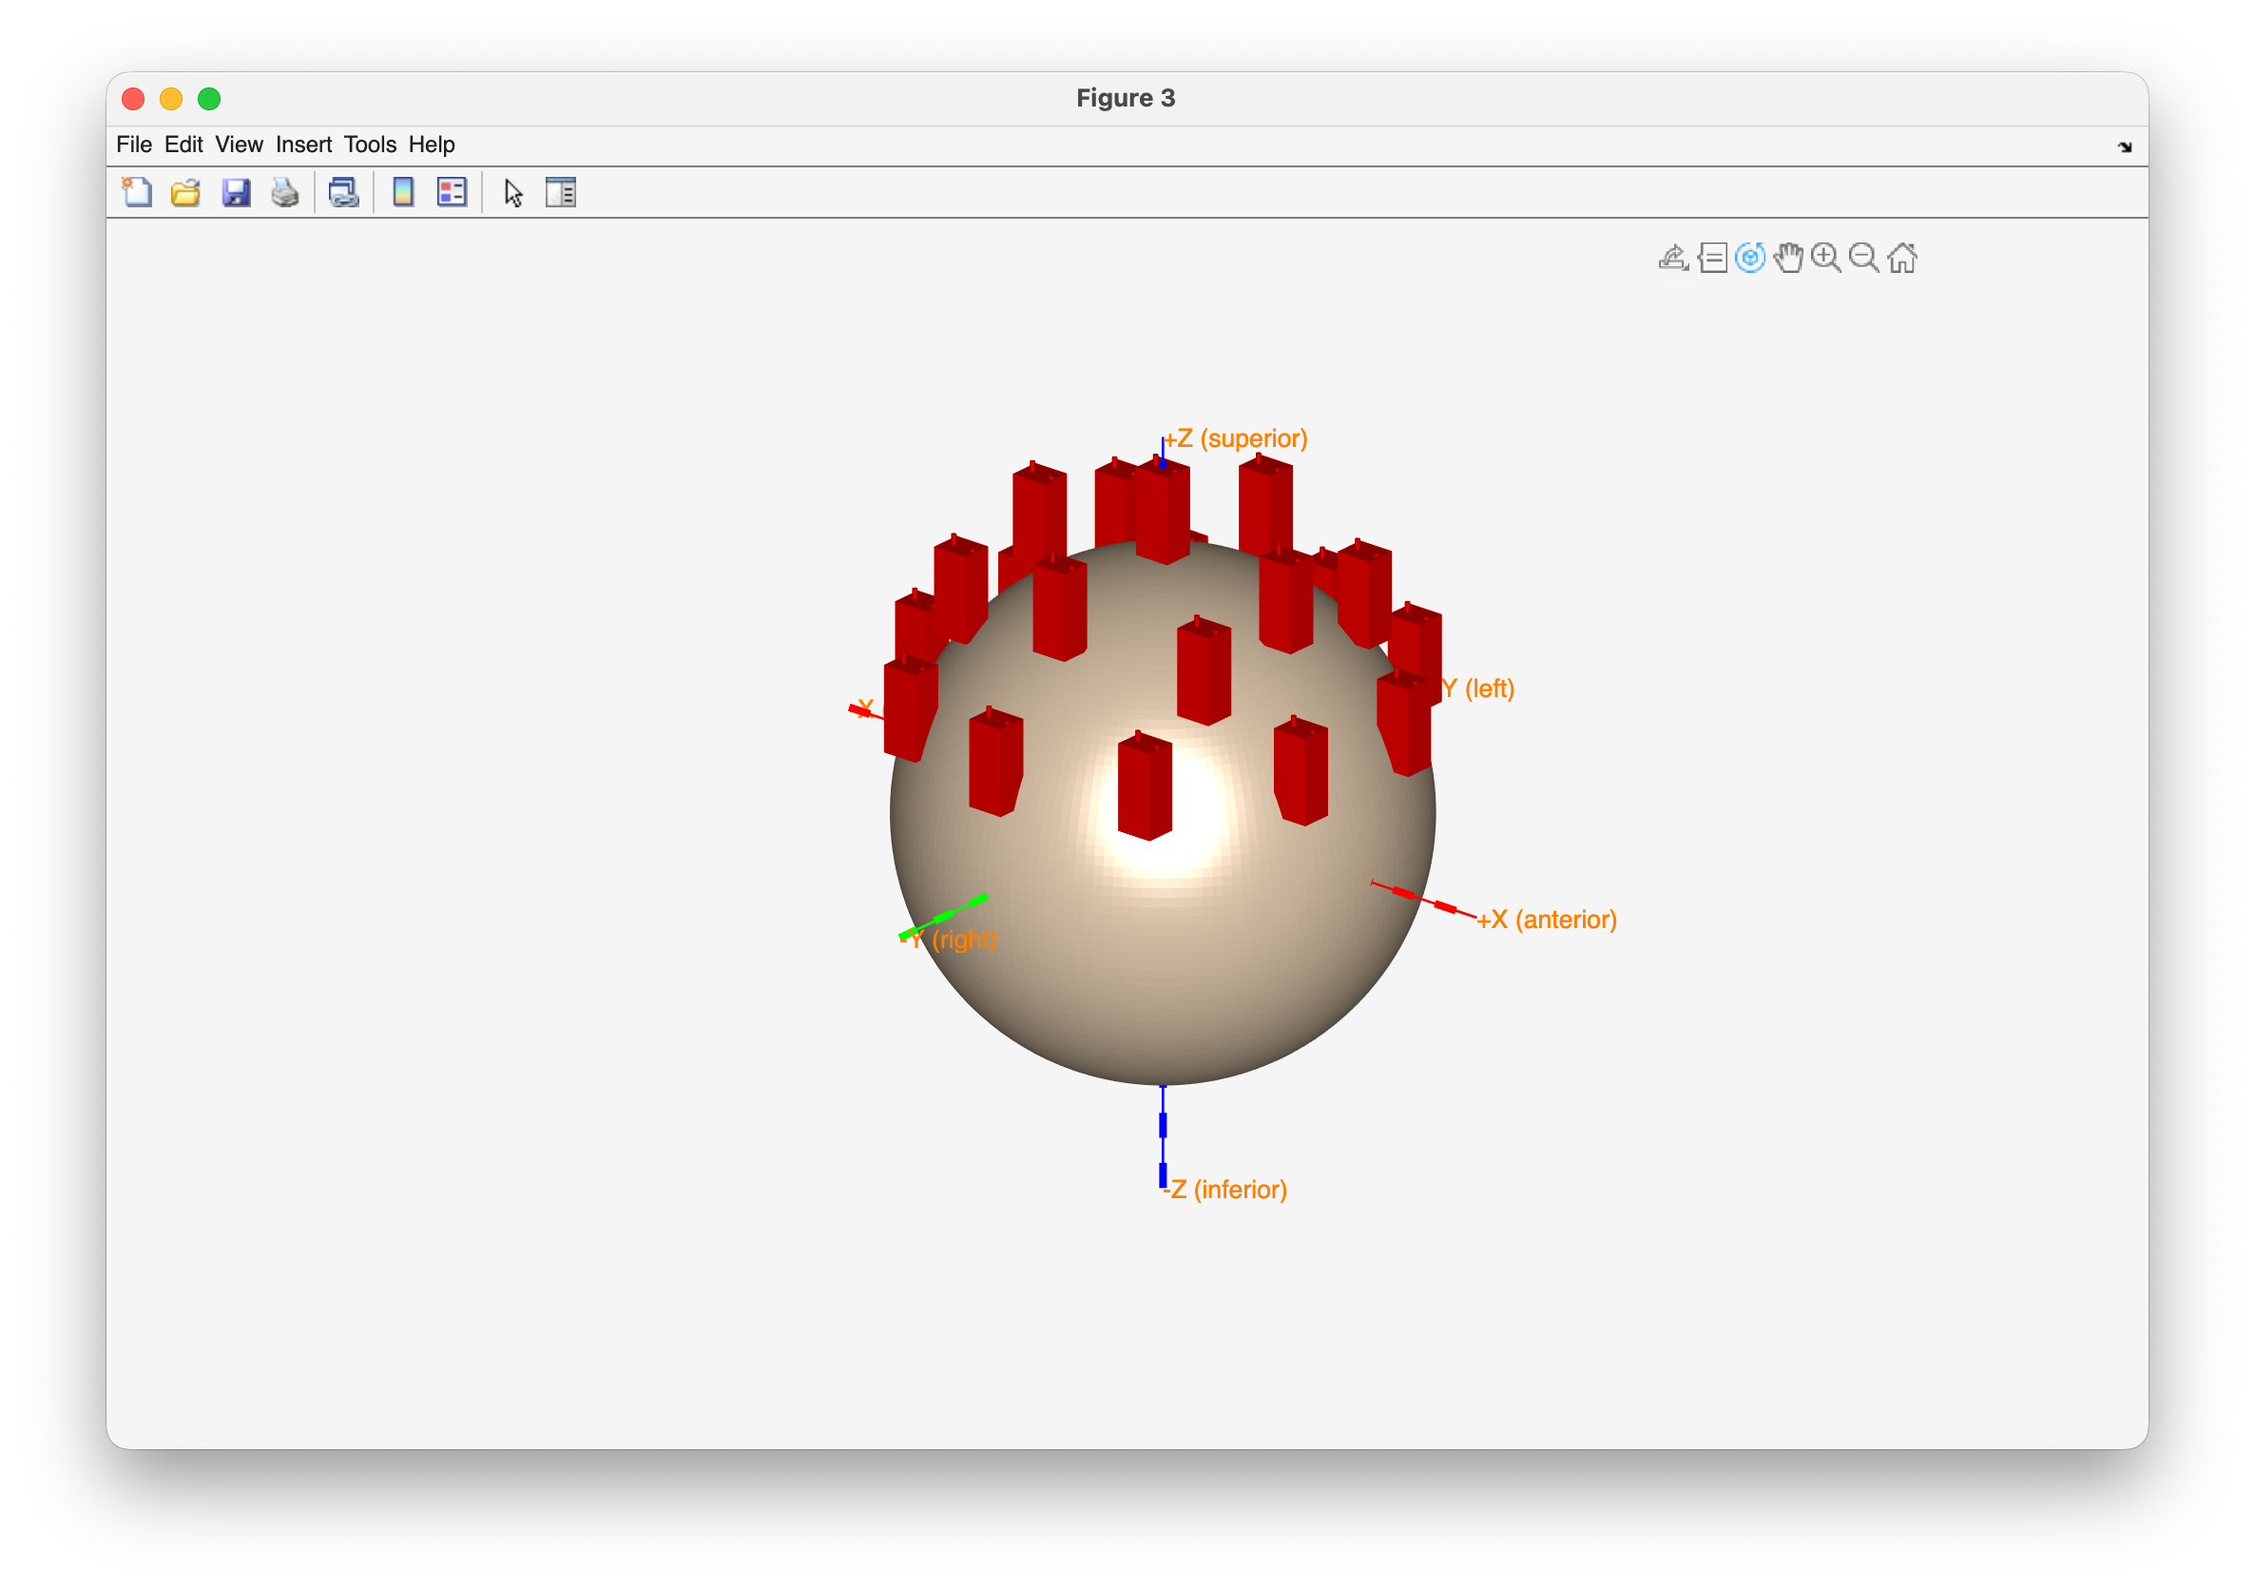Click the Zoom In magnifier icon
This screenshot has width=2255, height=1590.
1826,258
